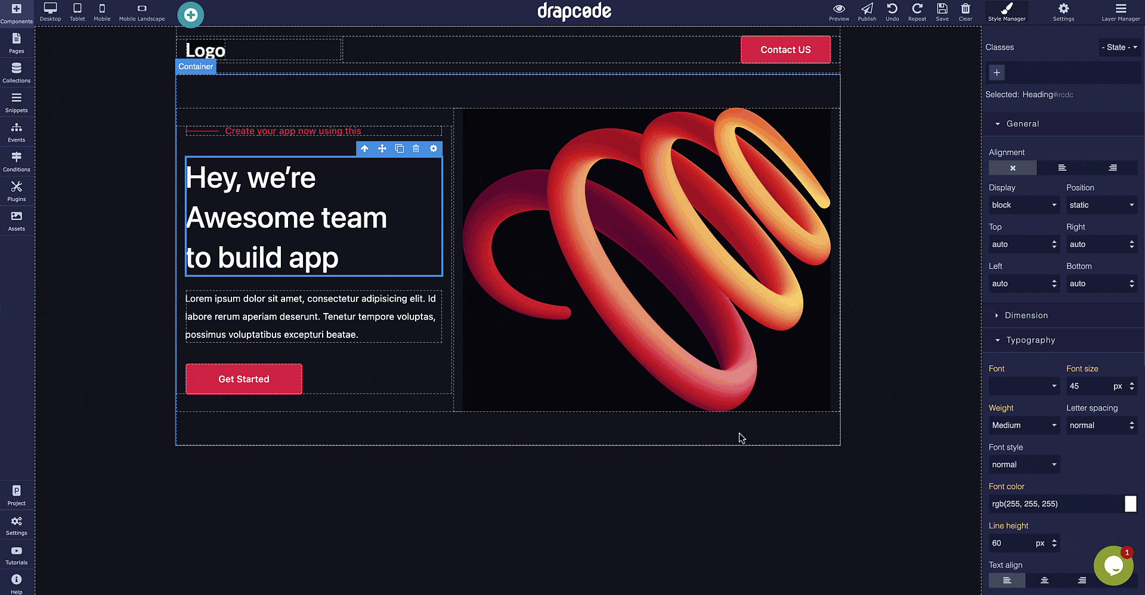Viewport: 1145px width, 595px height.
Task: Switch to Tablet view
Action: point(77,10)
